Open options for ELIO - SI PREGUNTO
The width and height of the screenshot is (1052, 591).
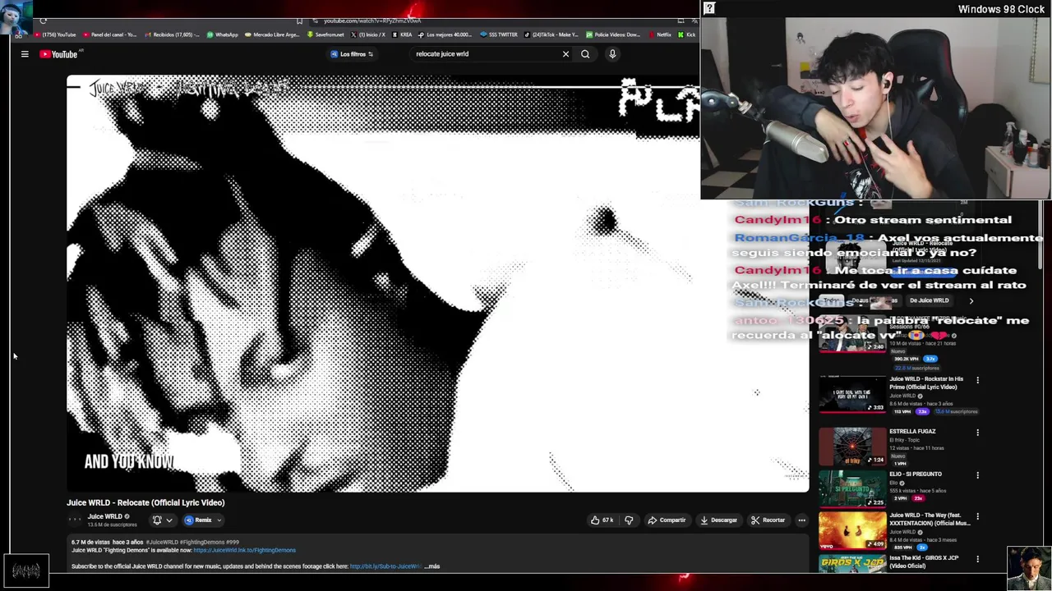tap(977, 474)
